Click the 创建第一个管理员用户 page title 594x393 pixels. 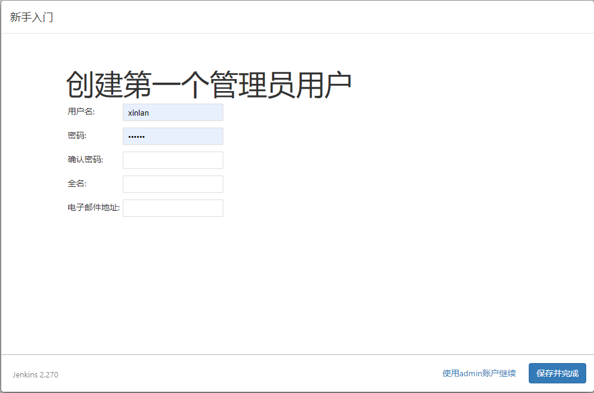click(x=210, y=81)
